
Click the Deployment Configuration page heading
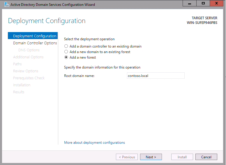point(47,21)
